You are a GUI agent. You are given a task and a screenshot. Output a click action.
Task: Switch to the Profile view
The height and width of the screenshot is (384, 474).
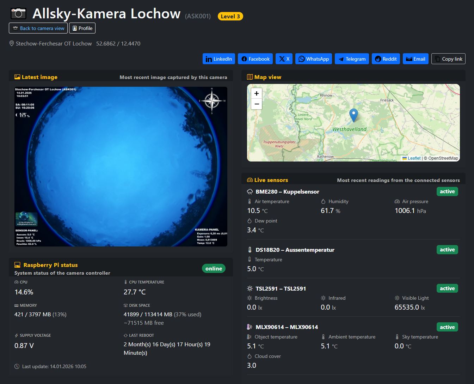[x=82, y=28]
